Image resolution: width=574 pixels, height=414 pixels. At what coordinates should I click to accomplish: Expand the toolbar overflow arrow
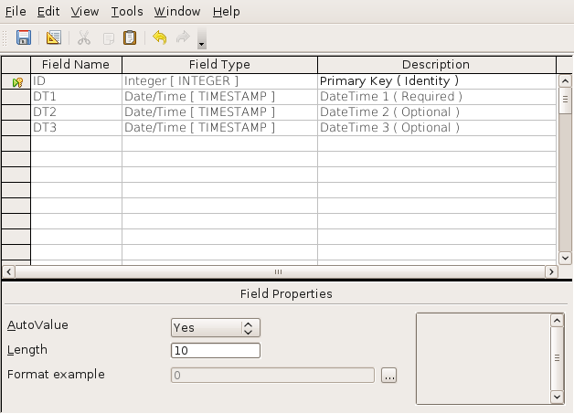click(x=201, y=42)
